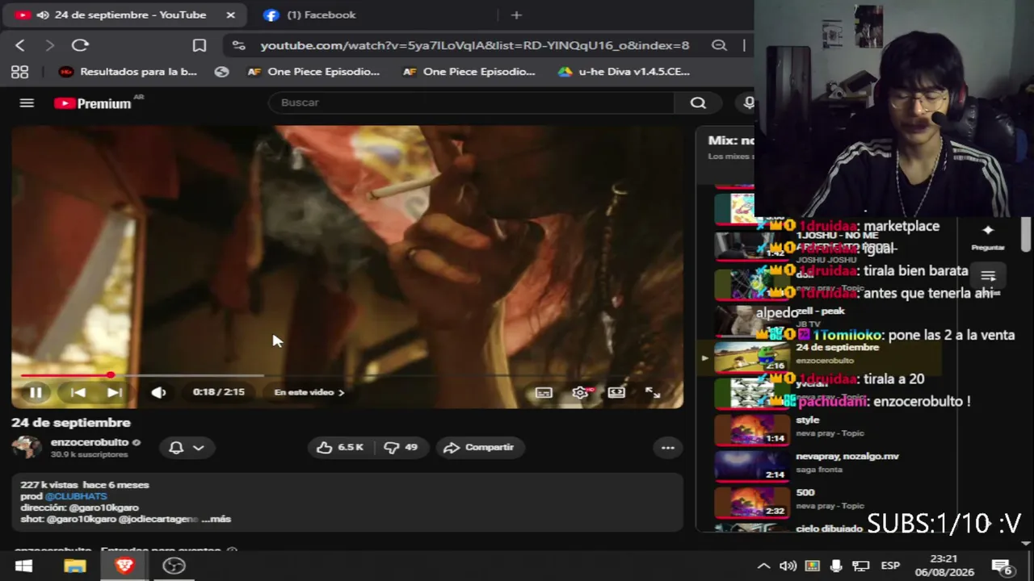Open the notification bell dropdown for enzocerobulto
The height and width of the screenshot is (581, 1034).
(187, 447)
